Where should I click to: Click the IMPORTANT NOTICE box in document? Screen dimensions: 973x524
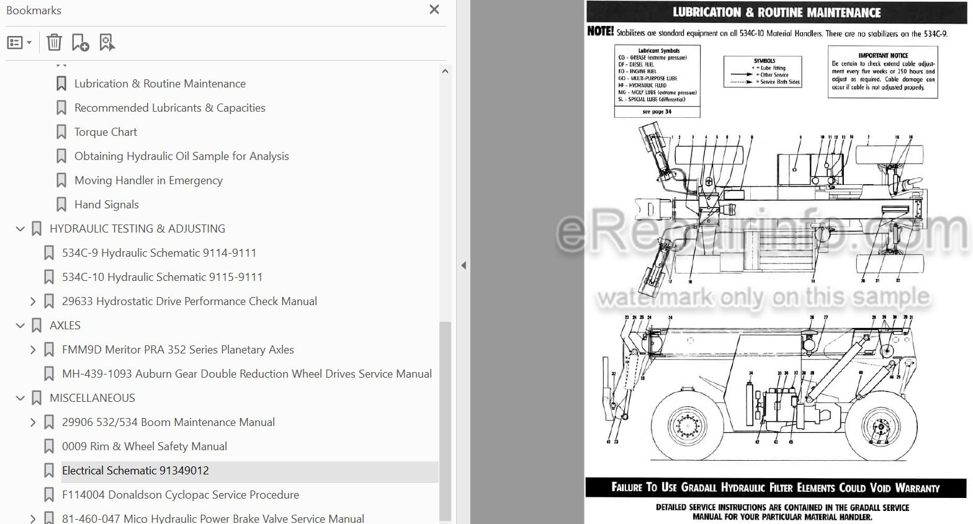pos(882,73)
